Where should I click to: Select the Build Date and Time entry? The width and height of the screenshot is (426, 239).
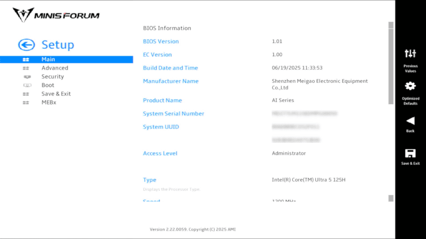click(x=170, y=68)
